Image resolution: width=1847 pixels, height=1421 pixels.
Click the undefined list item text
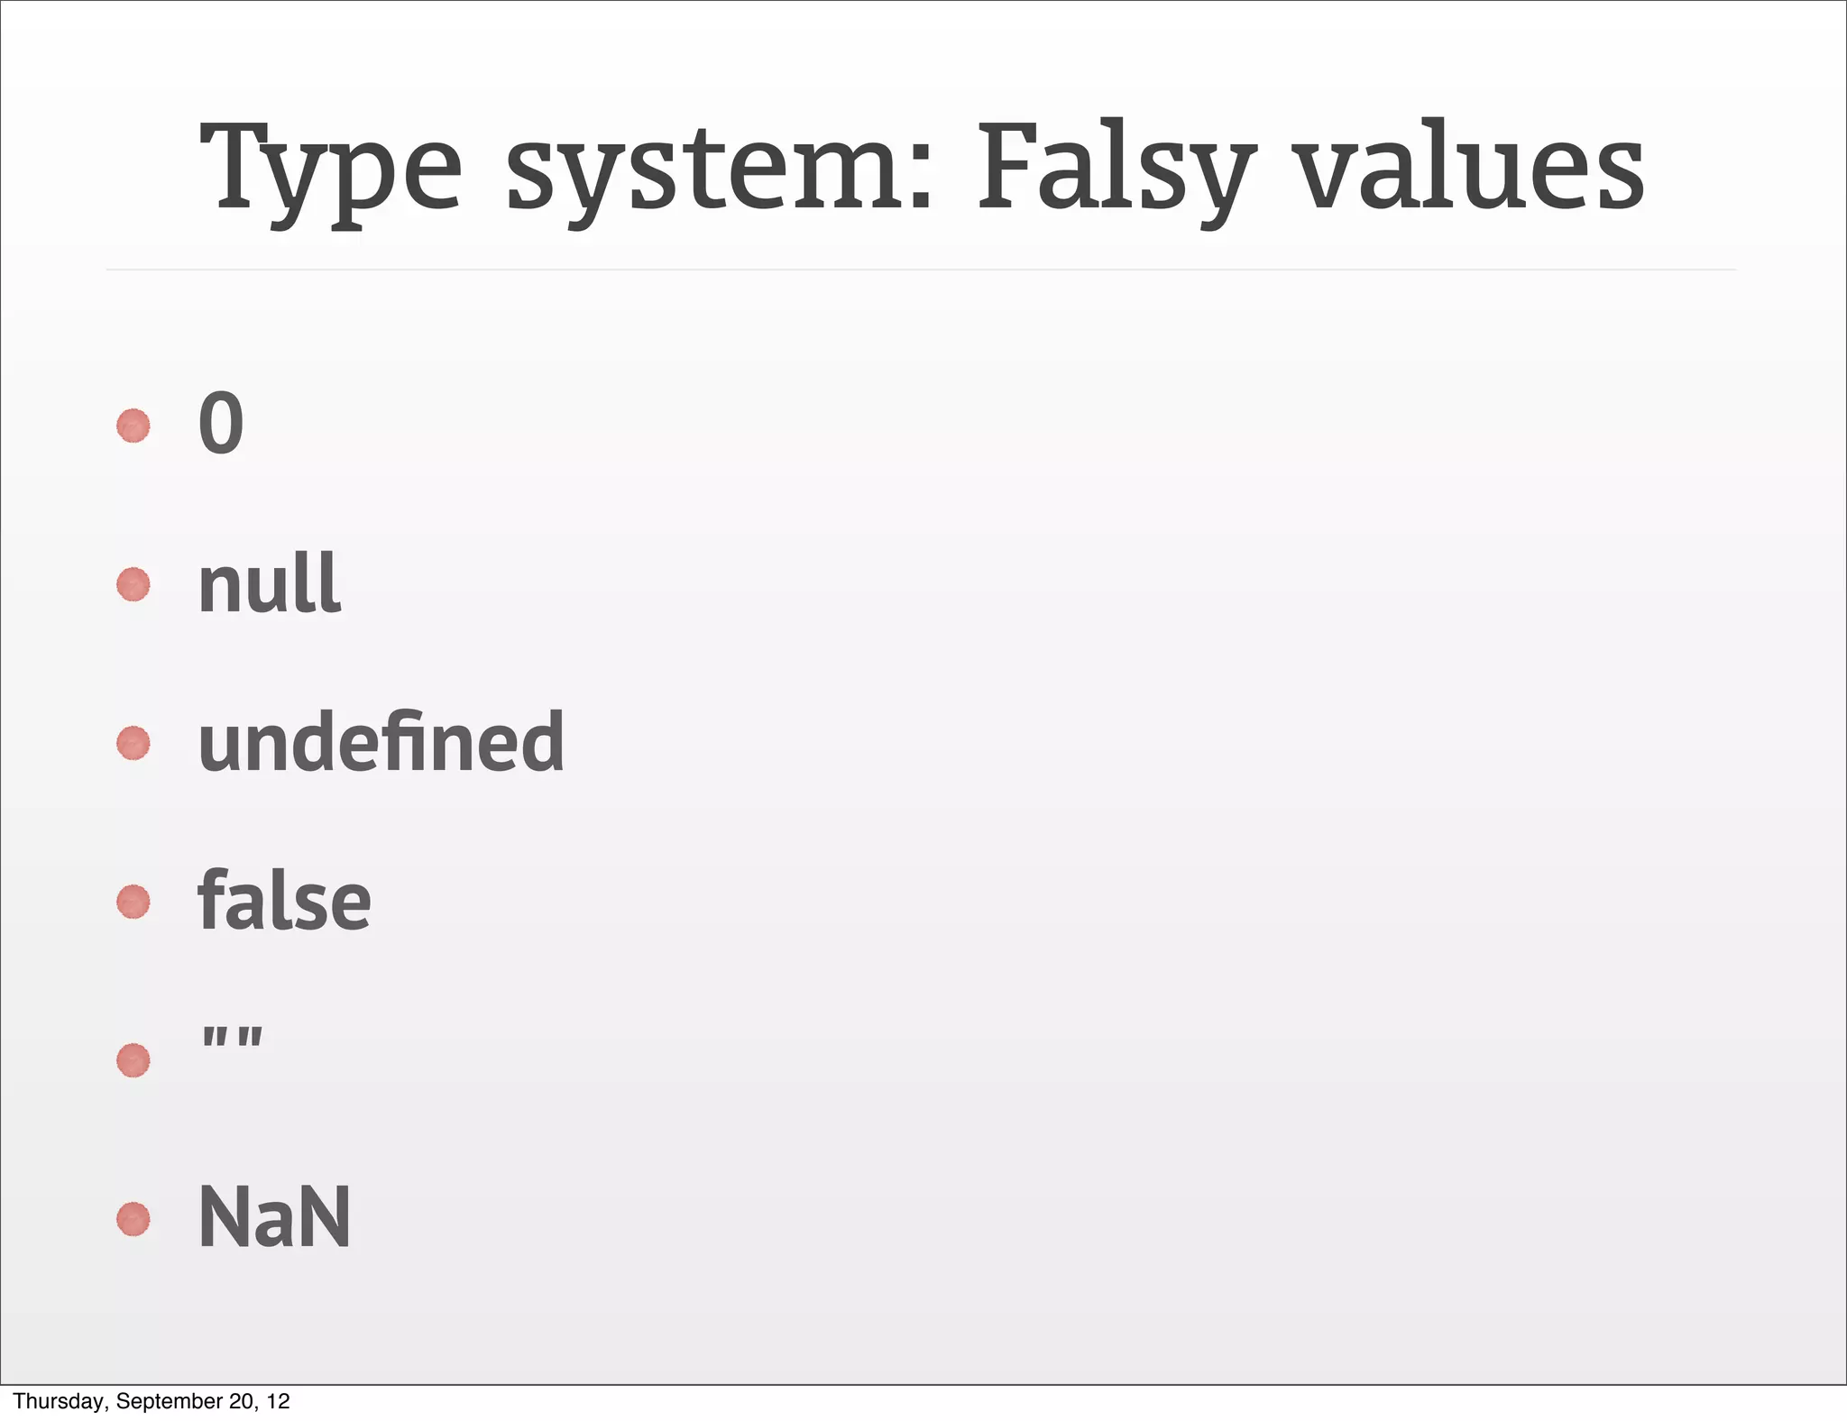tap(381, 741)
